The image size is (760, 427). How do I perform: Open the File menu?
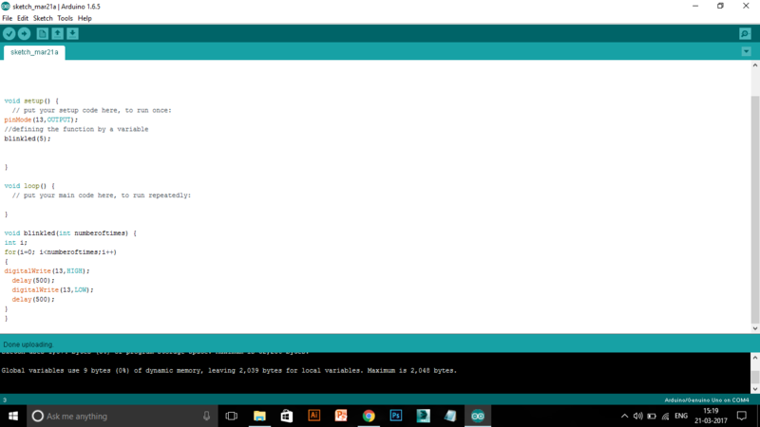point(8,18)
